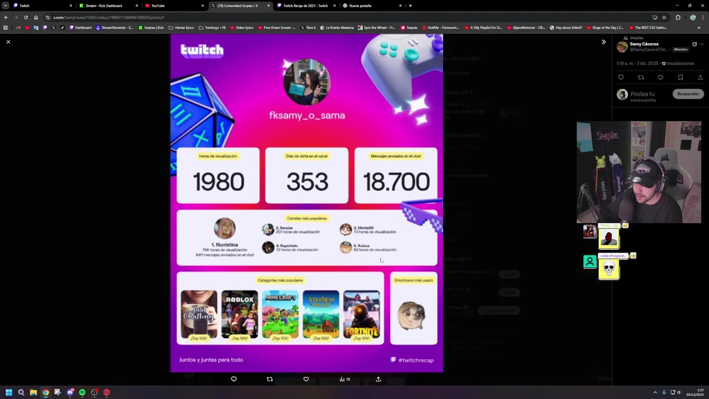Open the browser extensions puzzle icon

678,17
